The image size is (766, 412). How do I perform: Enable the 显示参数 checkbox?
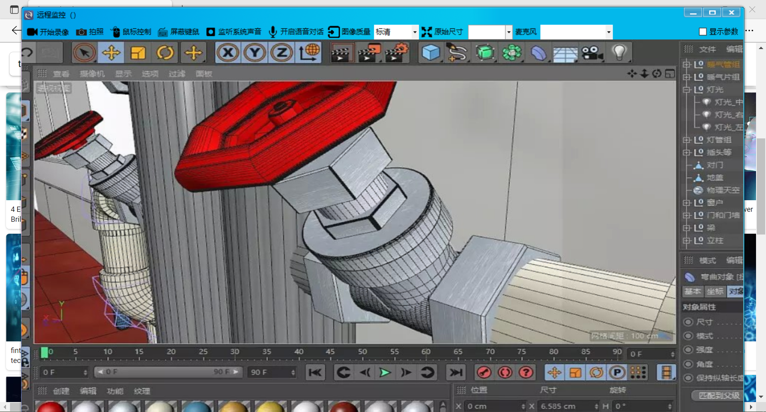tap(703, 32)
